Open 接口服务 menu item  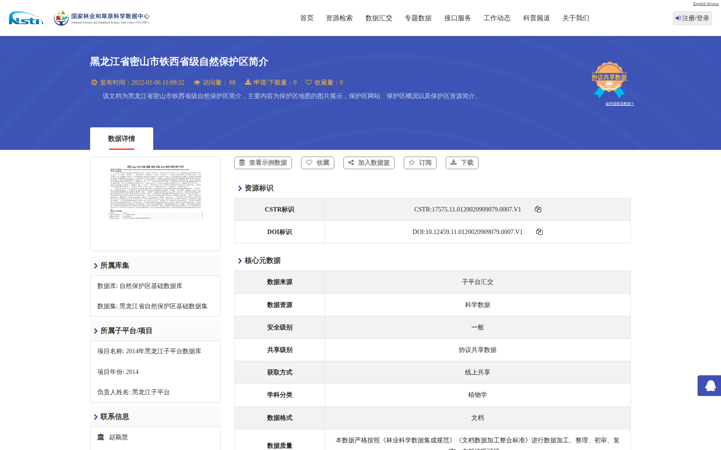(458, 18)
